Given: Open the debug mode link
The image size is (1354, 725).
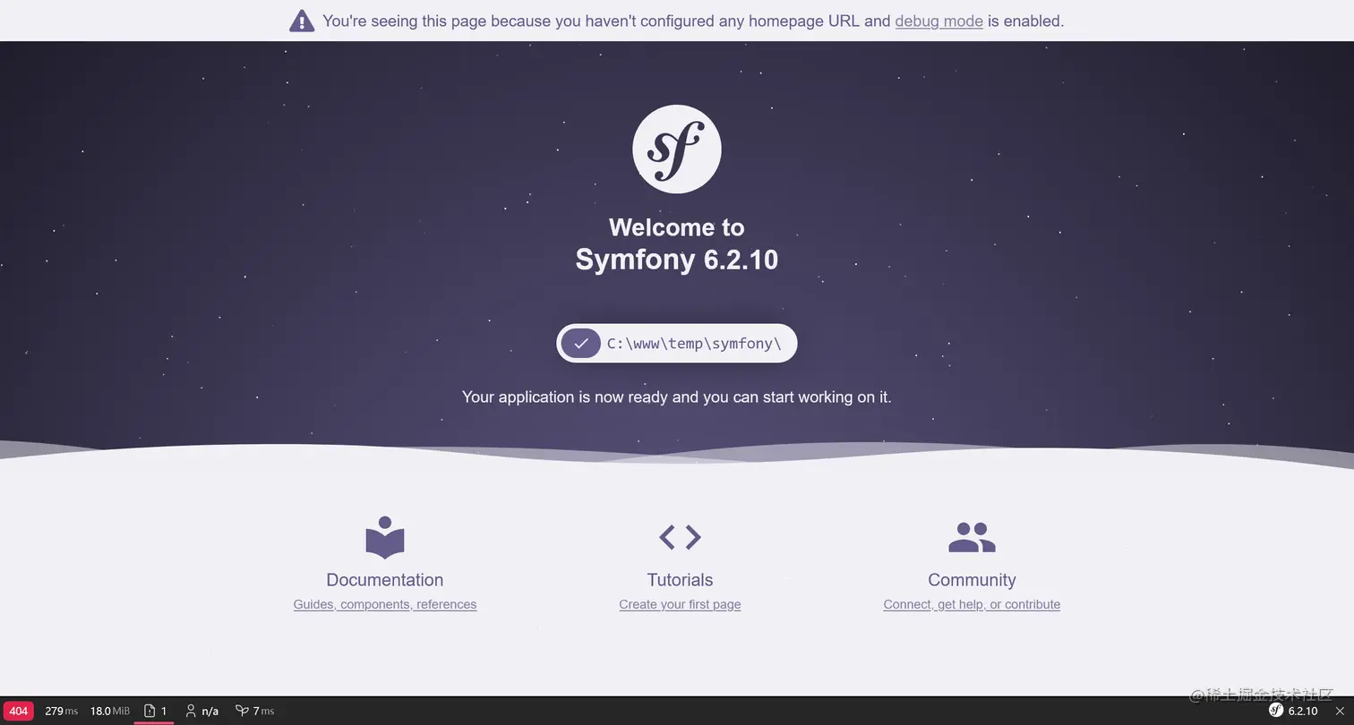Looking at the screenshot, I should tap(938, 21).
